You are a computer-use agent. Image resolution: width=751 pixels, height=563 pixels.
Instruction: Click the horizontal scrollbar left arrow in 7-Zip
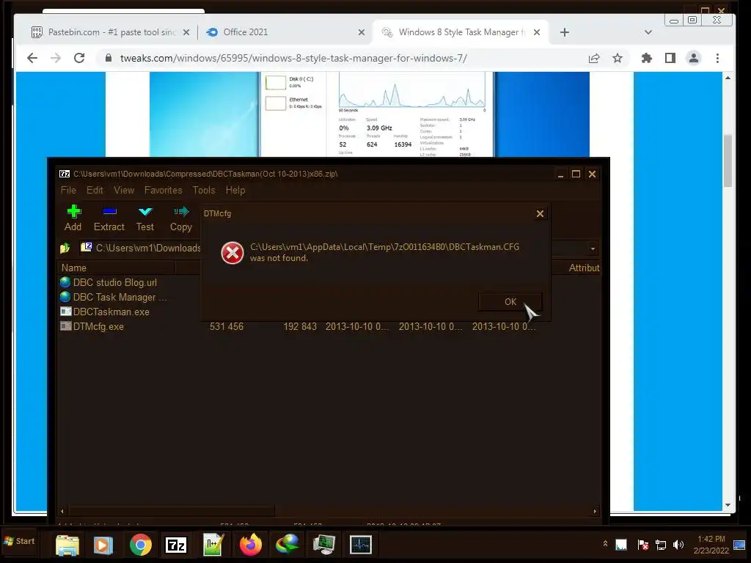tap(62, 511)
